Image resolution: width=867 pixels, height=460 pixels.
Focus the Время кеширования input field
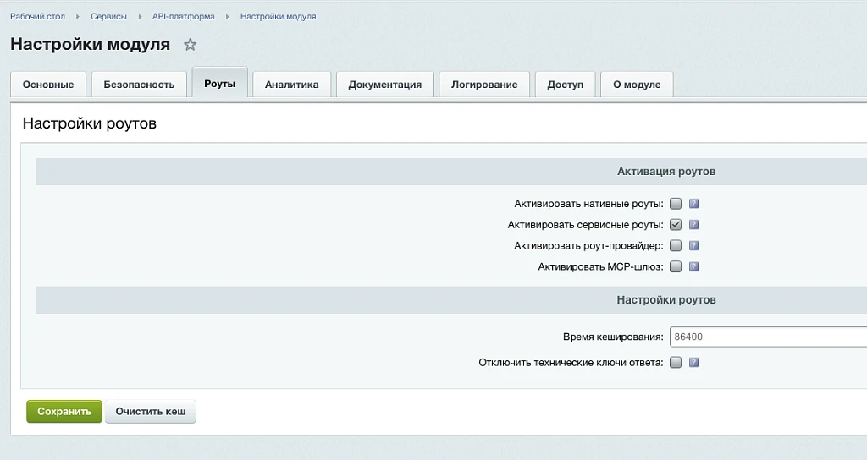click(x=768, y=337)
